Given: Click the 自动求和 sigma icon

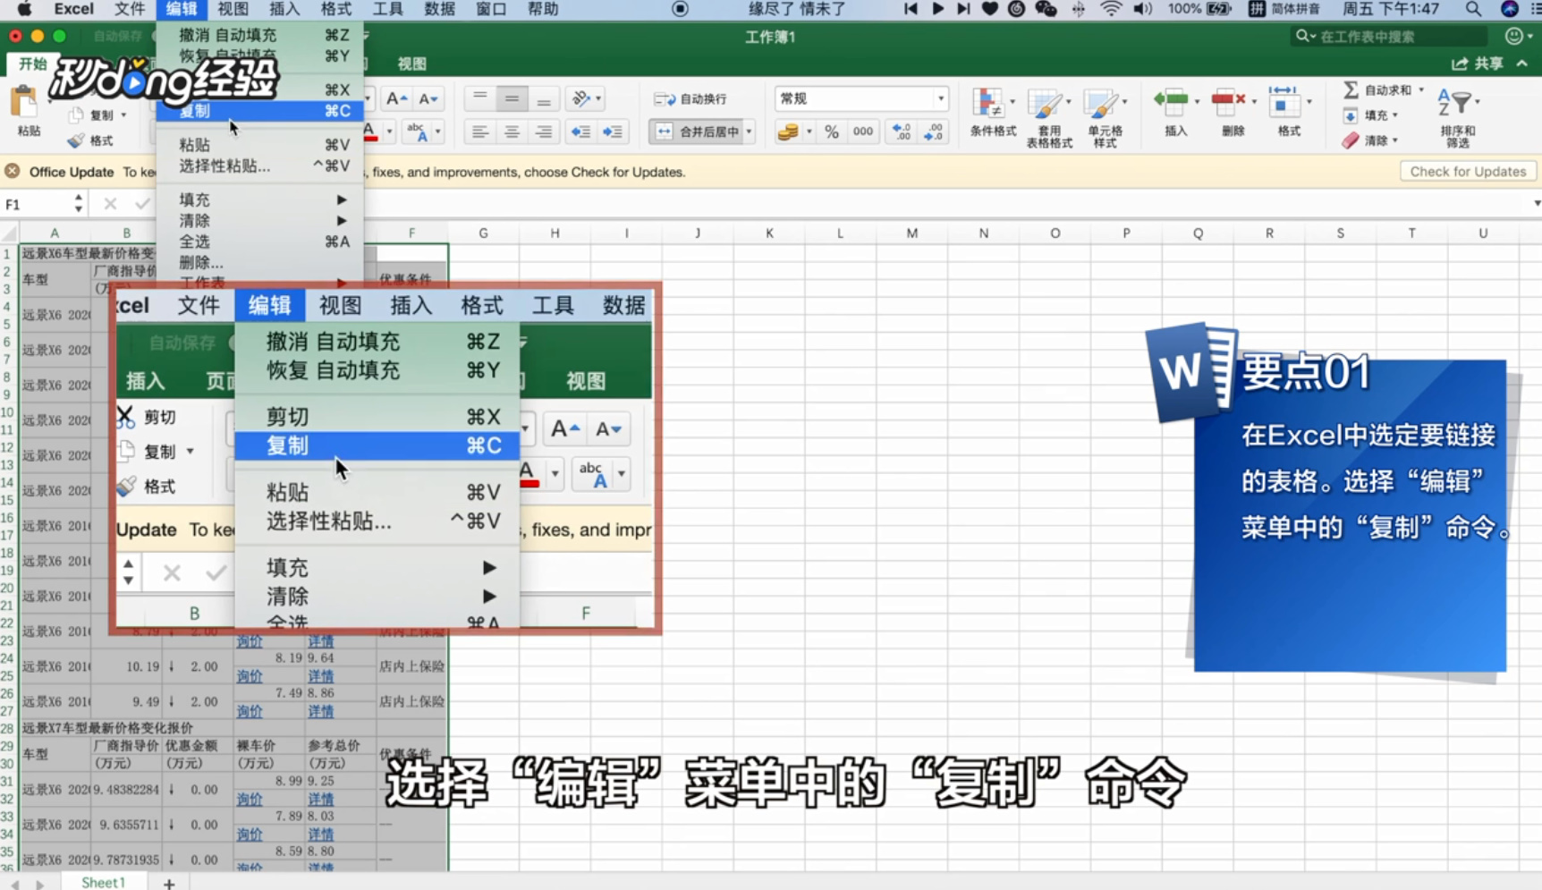Looking at the screenshot, I should pyautogui.click(x=1351, y=89).
